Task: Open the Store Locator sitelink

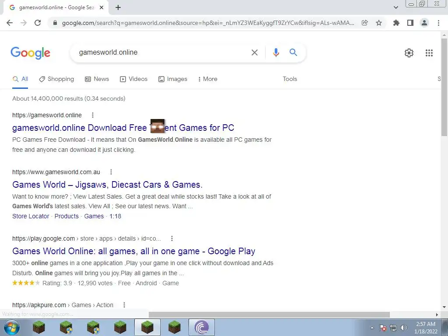Action: click(x=31, y=216)
